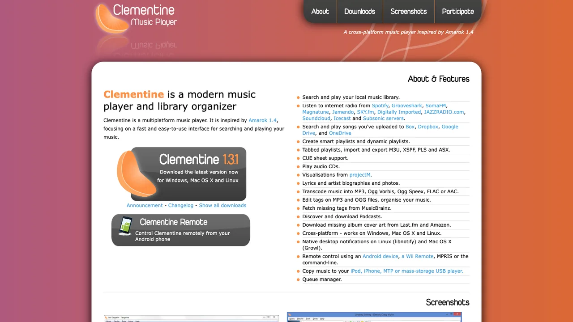The image size is (573, 322).
Task: Open the Clementine Remote button
Action: [181, 230]
